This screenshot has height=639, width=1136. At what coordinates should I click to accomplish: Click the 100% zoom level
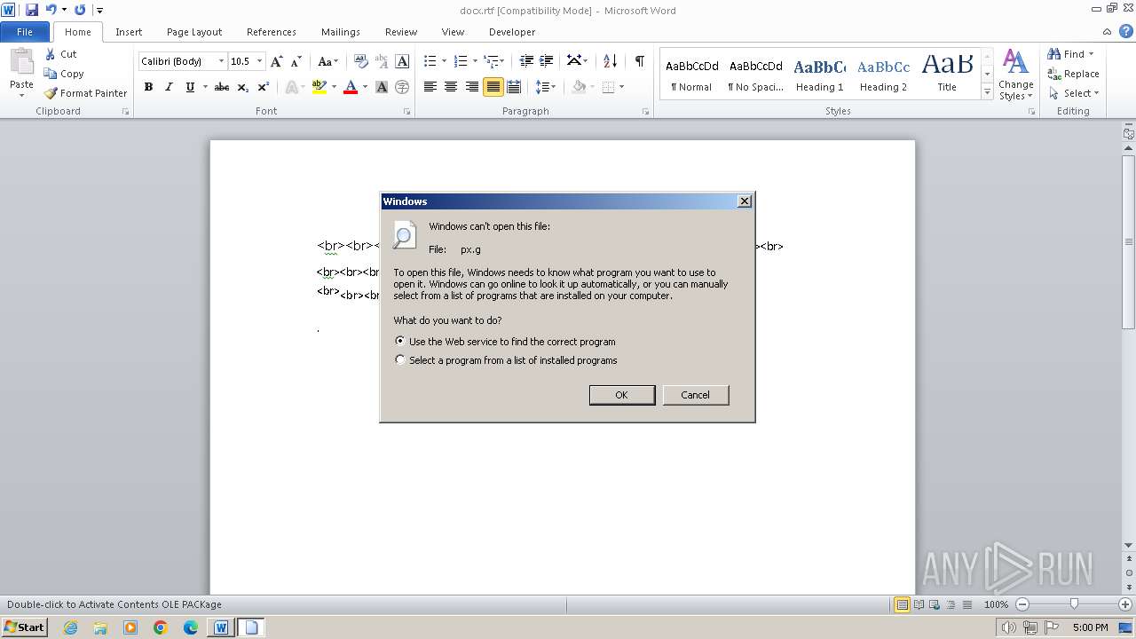997,604
